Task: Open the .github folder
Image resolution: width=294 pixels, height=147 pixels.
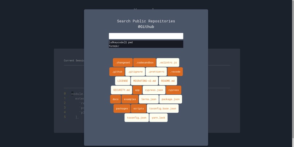Action: click(117, 72)
